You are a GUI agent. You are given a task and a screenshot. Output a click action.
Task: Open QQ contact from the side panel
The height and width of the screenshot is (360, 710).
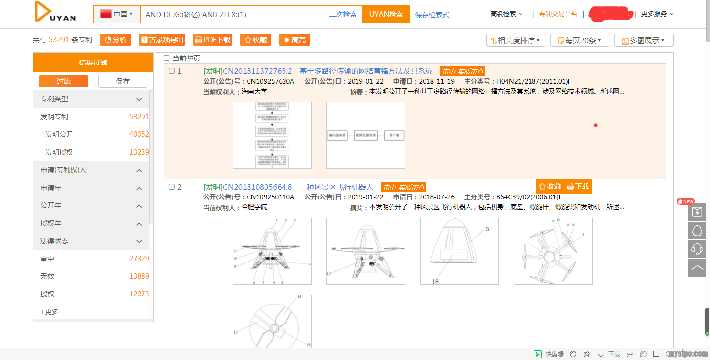[x=697, y=230]
